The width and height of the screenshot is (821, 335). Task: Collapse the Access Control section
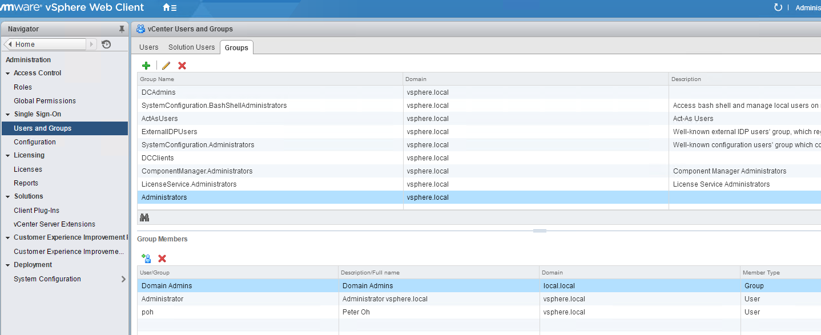8,73
